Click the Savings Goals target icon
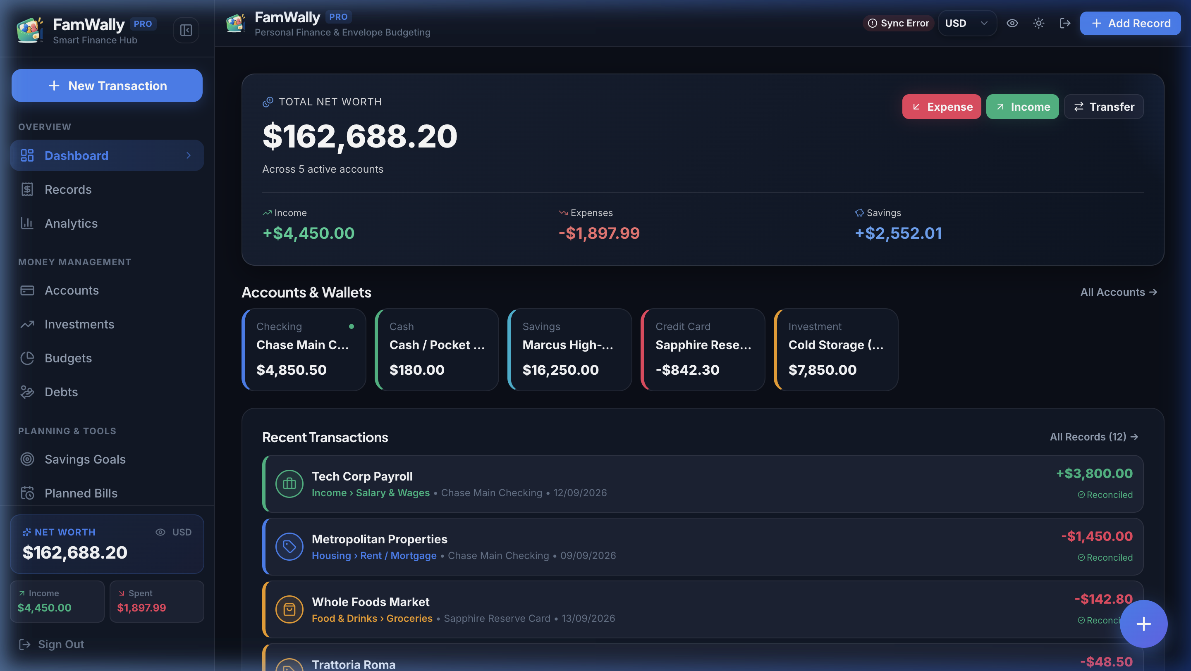1191x671 pixels. (27, 459)
